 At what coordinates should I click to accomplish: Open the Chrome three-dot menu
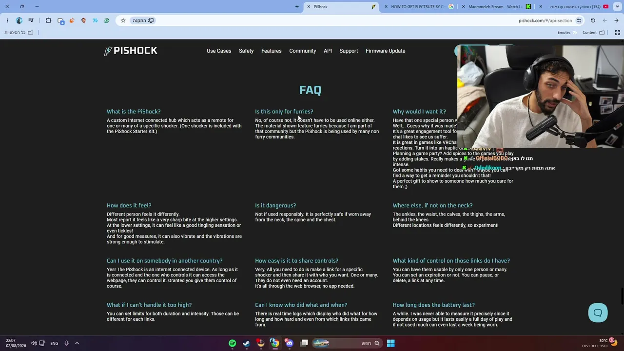(x=7, y=20)
